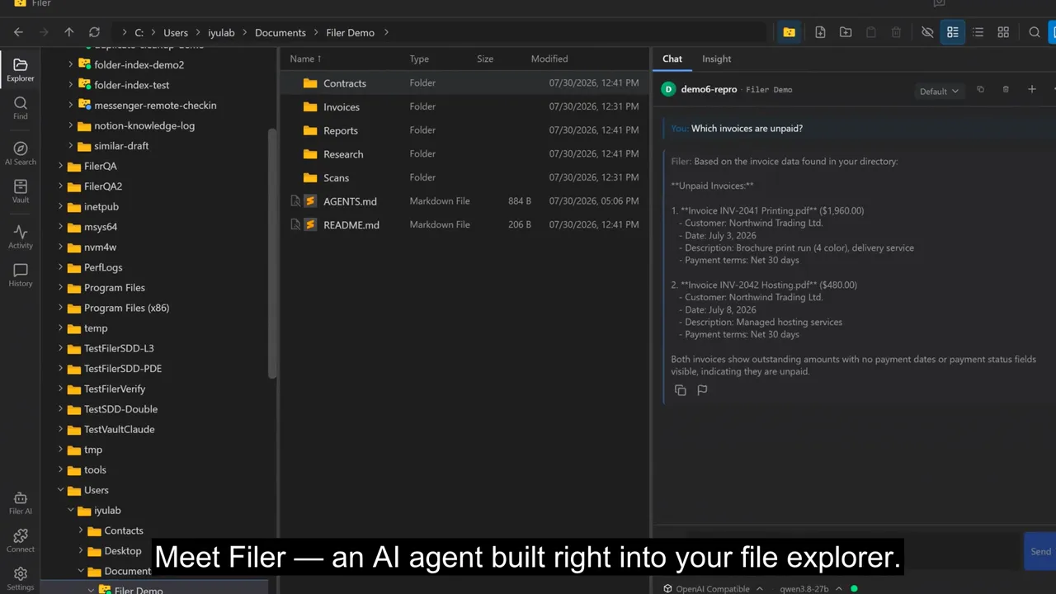Copy the chat response with copy icon
Screen dimensions: 1056x594
(680, 390)
